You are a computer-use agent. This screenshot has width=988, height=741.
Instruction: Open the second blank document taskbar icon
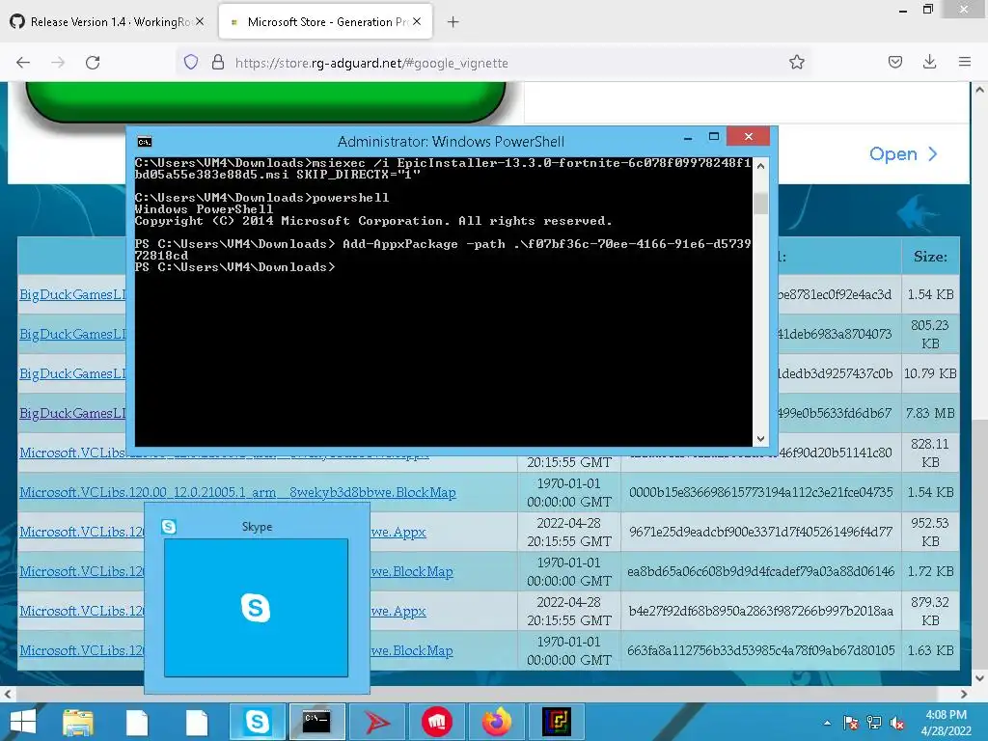197,722
